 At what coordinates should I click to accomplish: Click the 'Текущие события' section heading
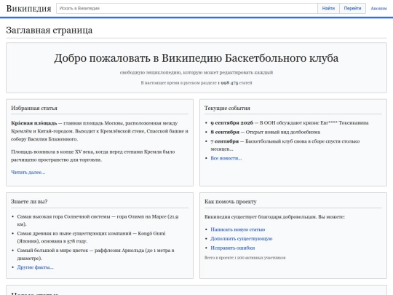(227, 108)
